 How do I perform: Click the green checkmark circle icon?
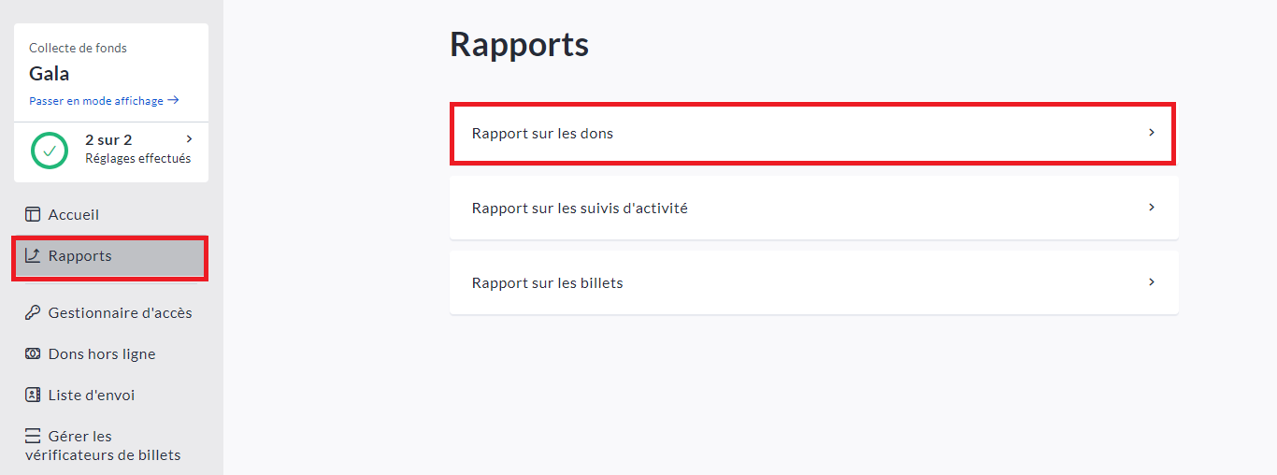point(50,150)
